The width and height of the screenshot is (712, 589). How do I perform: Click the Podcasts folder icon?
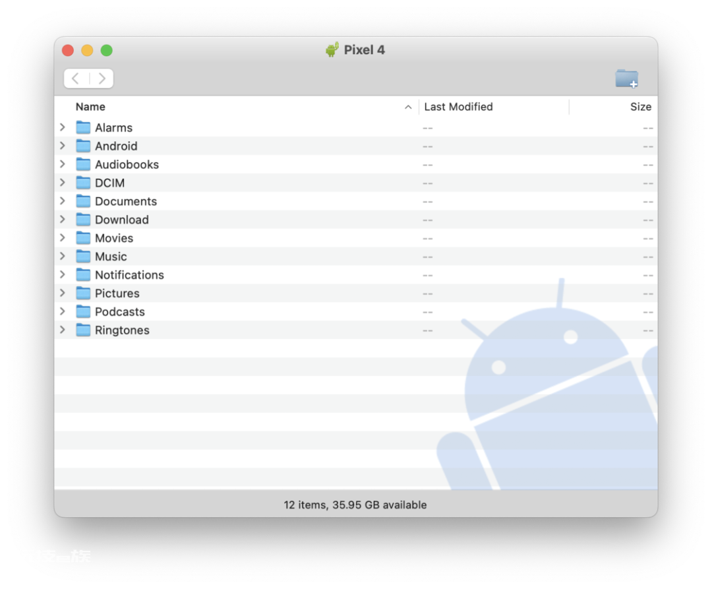pos(83,311)
